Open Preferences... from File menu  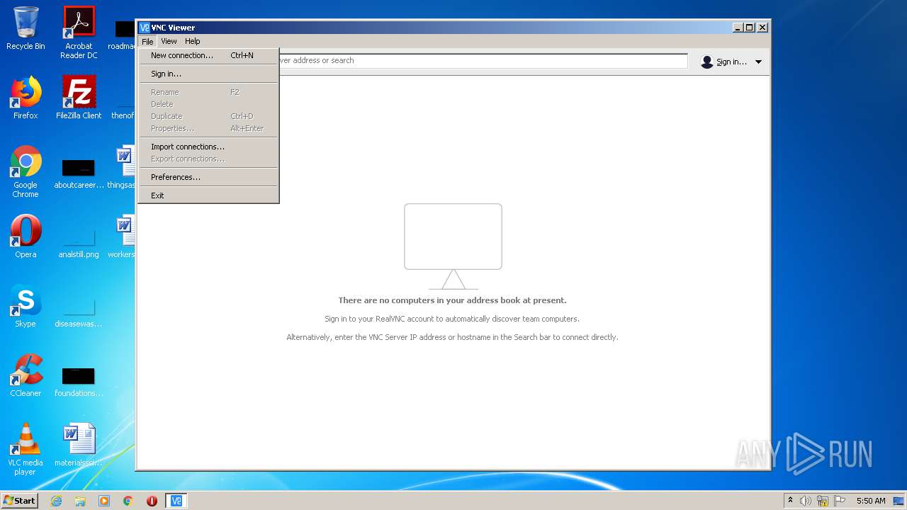pyautogui.click(x=208, y=177)
